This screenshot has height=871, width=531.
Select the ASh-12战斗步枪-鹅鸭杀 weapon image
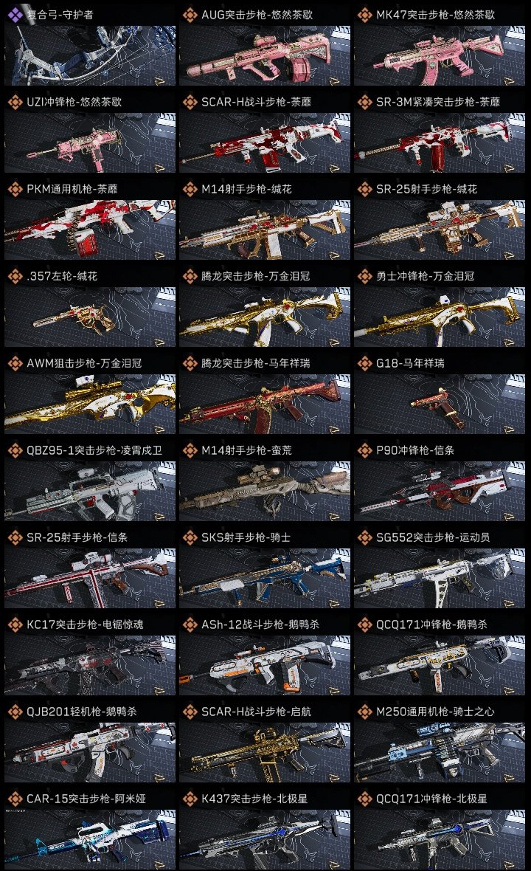(x=265, y=666)
